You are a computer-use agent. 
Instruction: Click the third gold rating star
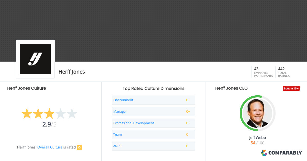tap(49, 114)
